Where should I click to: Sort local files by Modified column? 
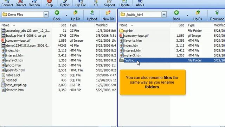click(x=105, y=25)
